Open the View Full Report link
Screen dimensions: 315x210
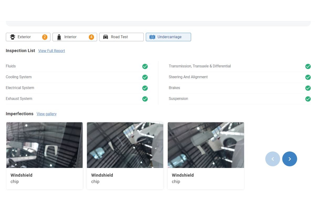click(51, 51)
